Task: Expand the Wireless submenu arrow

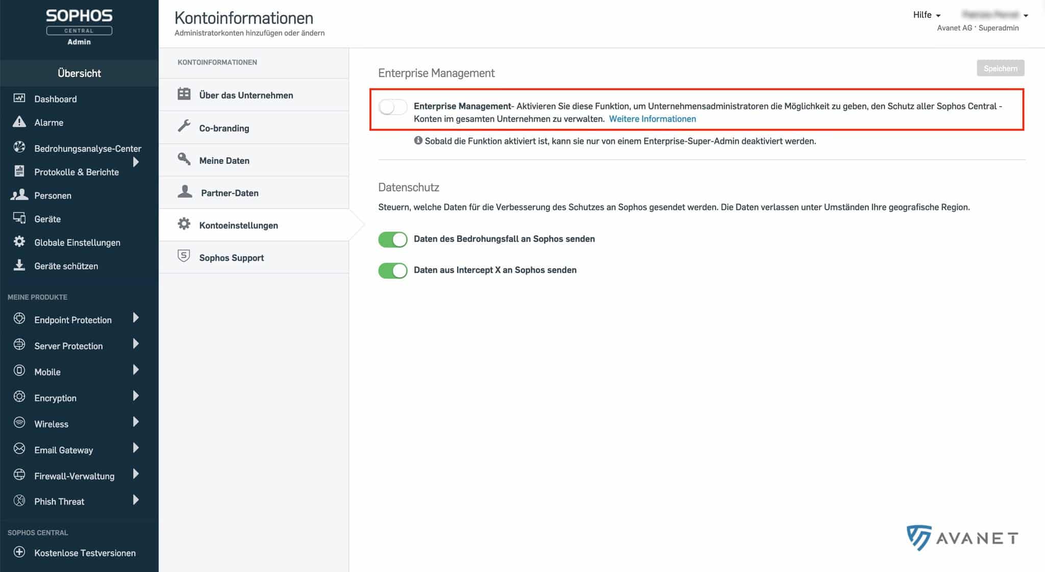Action: (136, 422)
